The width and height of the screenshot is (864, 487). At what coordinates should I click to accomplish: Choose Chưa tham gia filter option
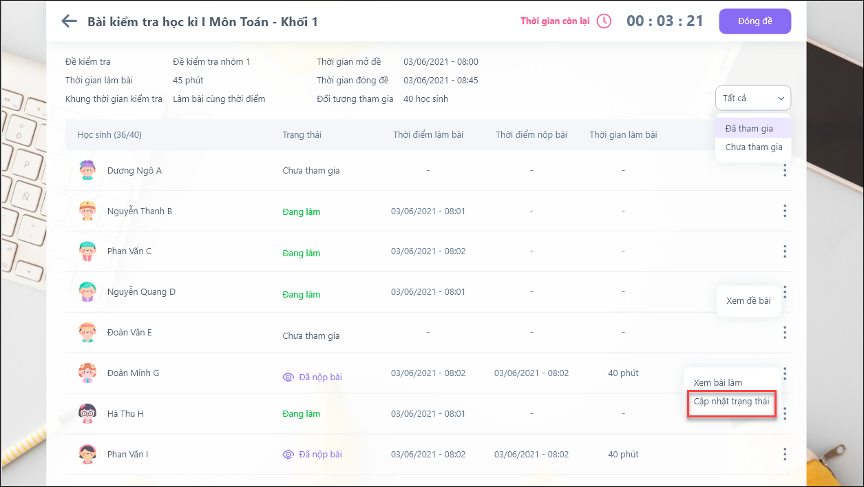pos(753,147)
